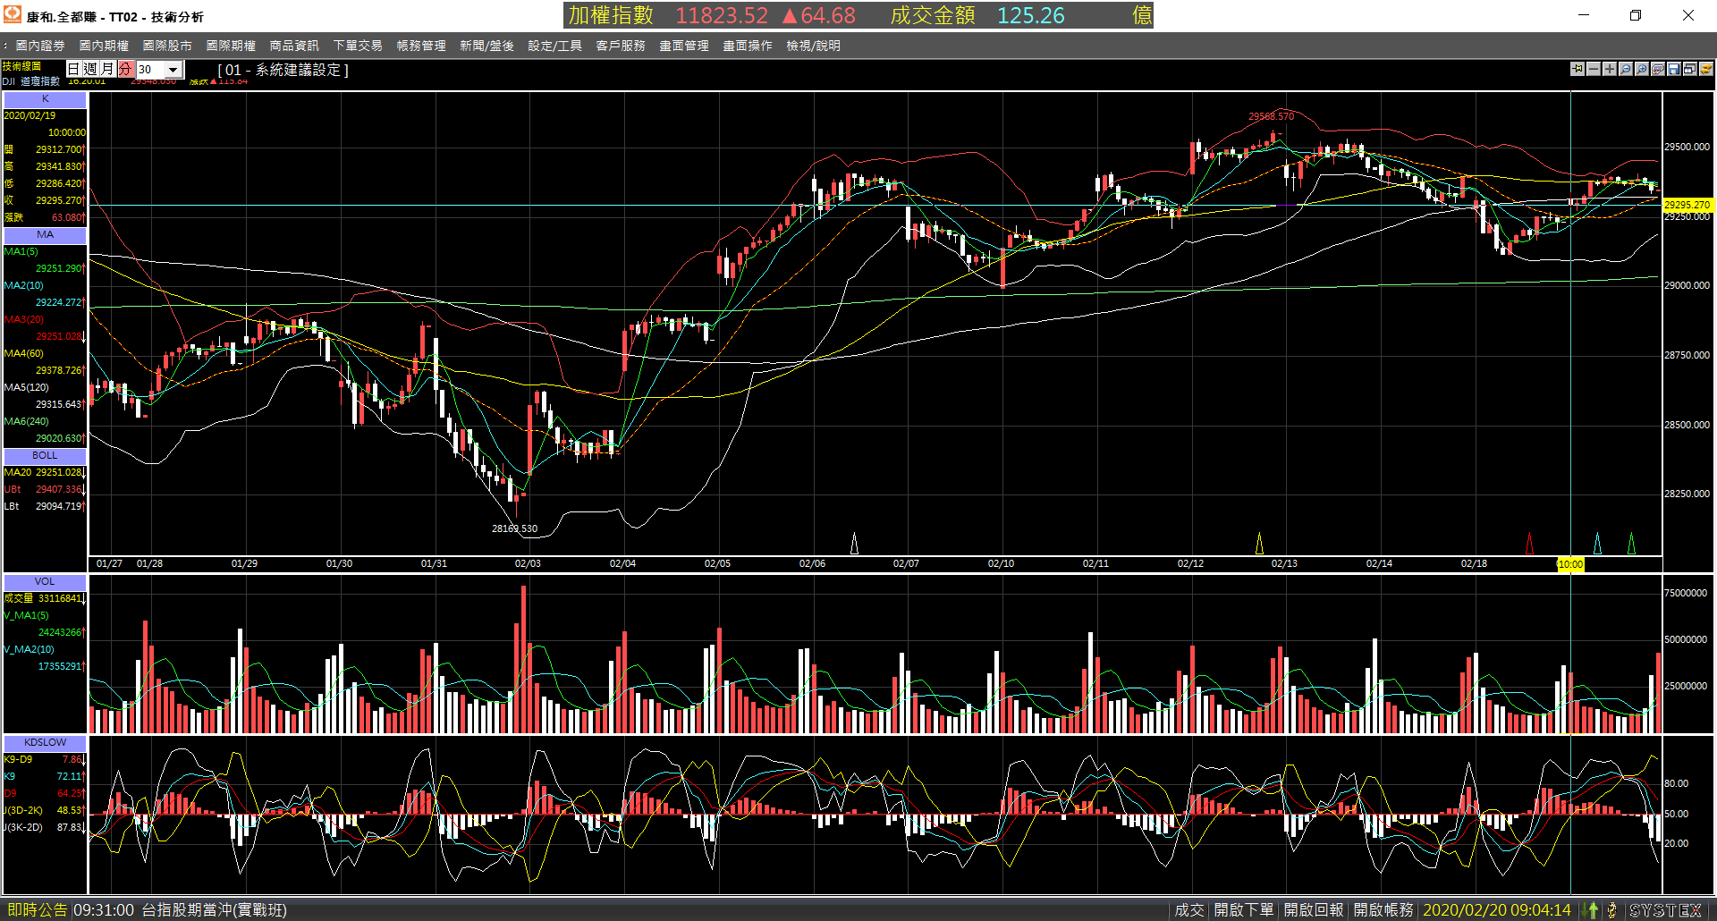Zoom out with the magnifier minus icon
The width and height of the screenshot is (1717, 921).
tap(1626, 69)
